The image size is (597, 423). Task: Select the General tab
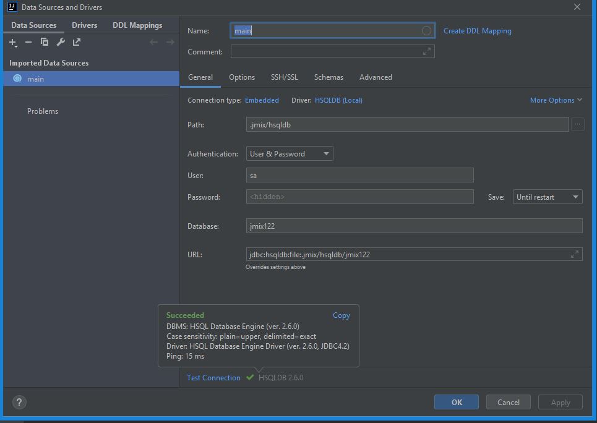click(x=200, y=77)
